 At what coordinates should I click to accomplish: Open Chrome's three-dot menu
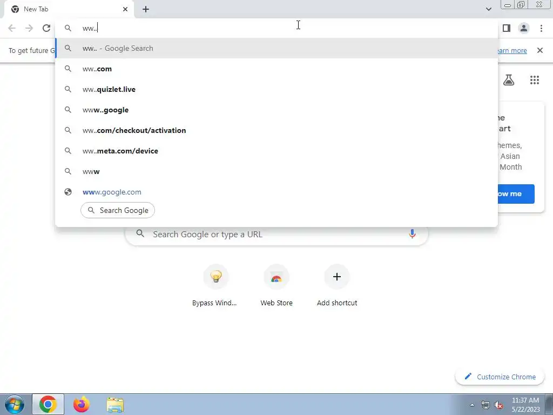click(541, 28)
